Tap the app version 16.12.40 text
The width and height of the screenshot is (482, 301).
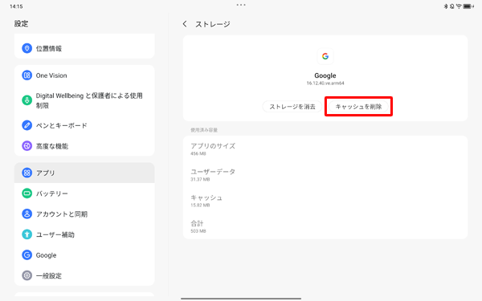pos(325,83)
